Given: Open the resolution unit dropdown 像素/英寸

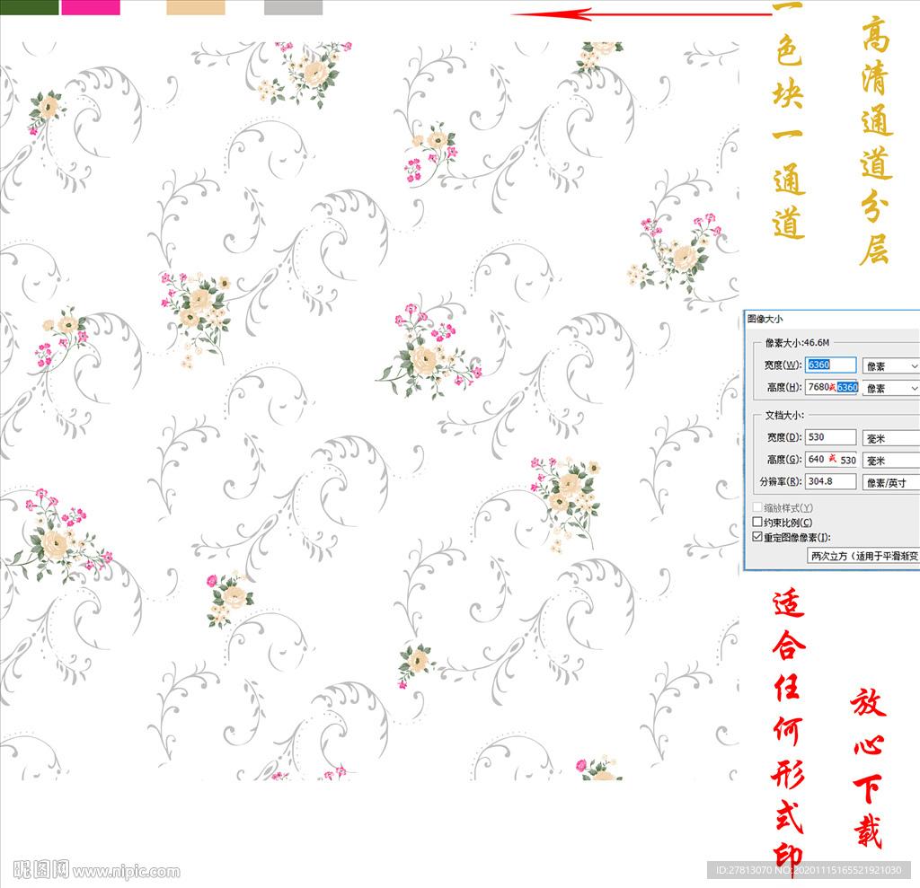Looking at the screenshot, I should (890, 483).
